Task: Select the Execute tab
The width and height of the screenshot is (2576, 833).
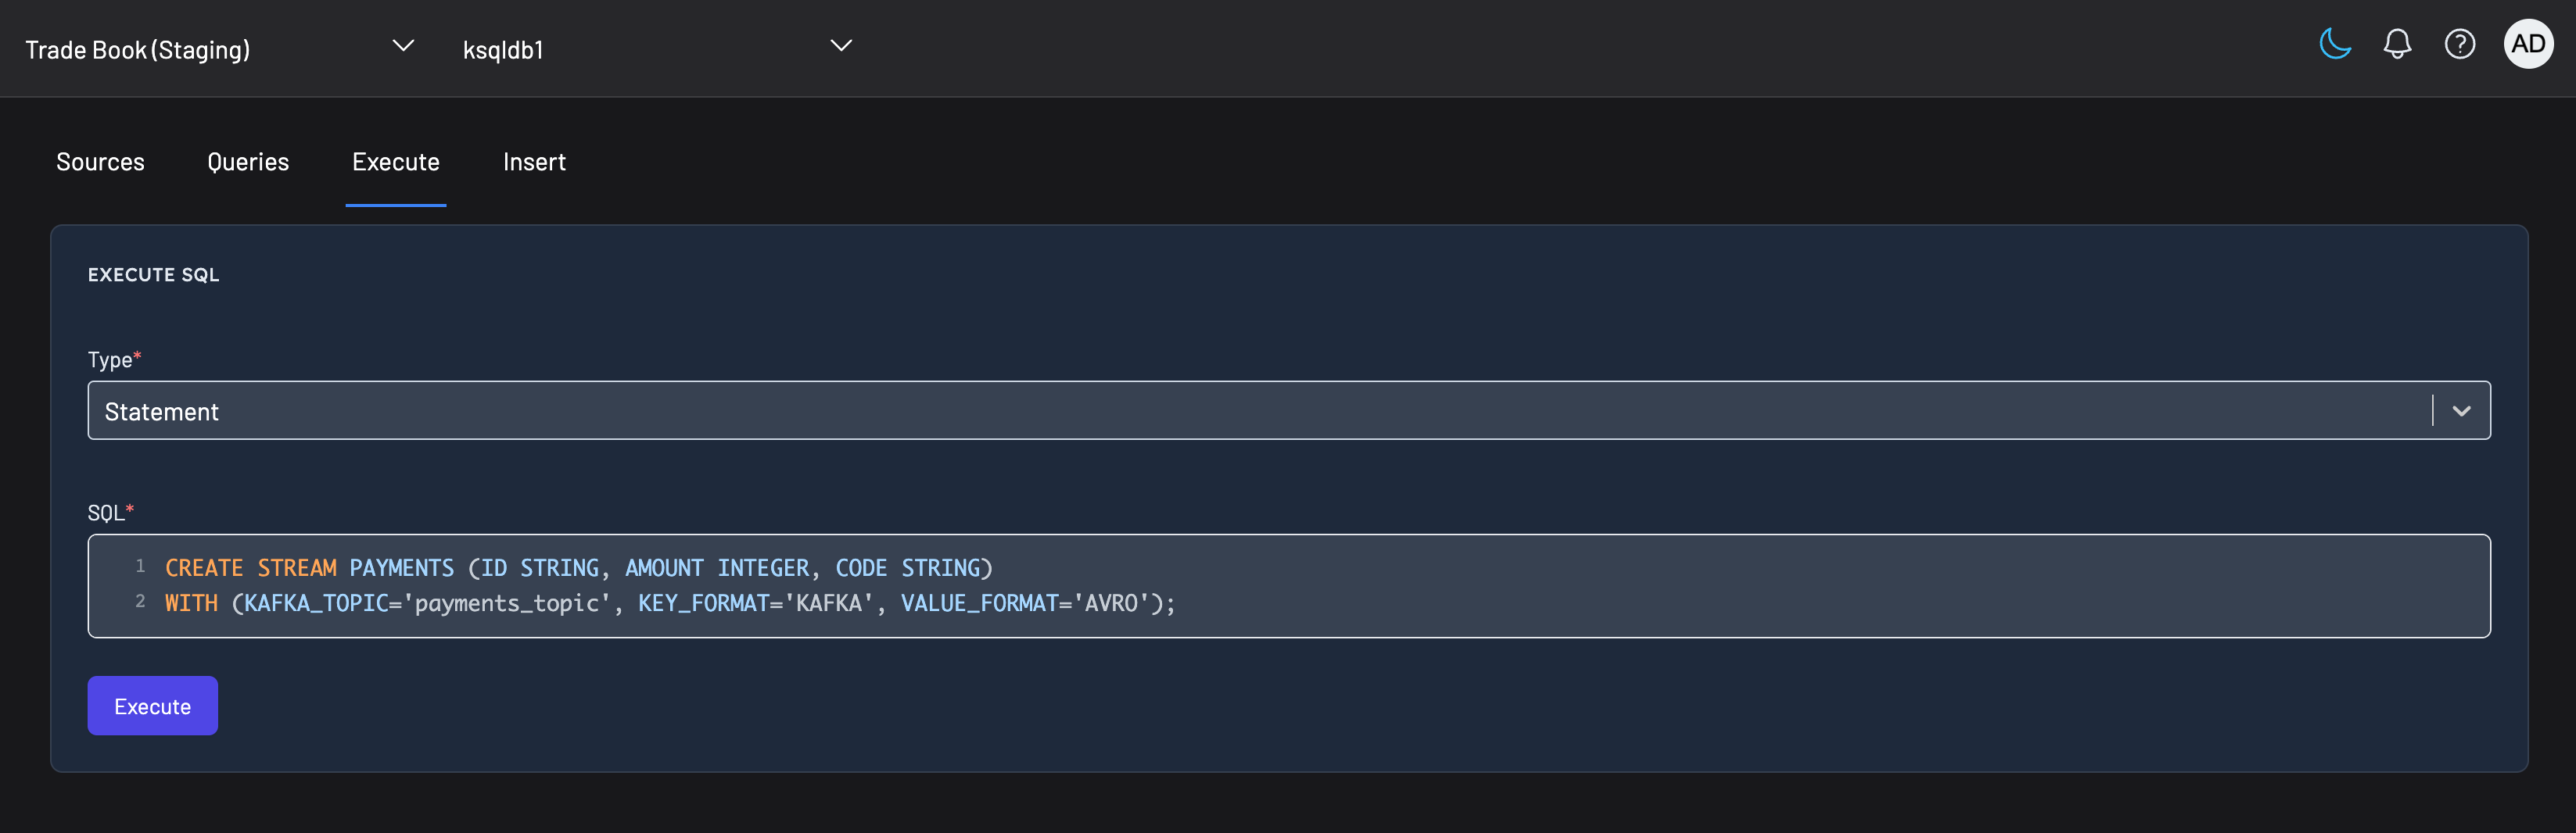Action: 395,162
